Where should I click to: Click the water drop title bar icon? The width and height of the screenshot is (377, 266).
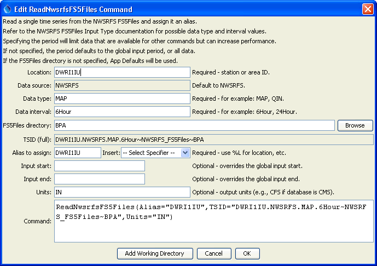pyautogui.click(x=8, y=9)
